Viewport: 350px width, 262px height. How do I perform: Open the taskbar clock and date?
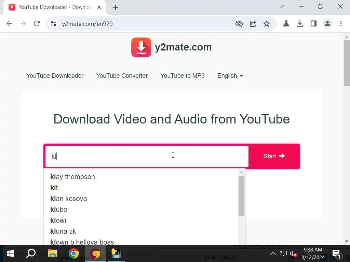tap(313, 253)
